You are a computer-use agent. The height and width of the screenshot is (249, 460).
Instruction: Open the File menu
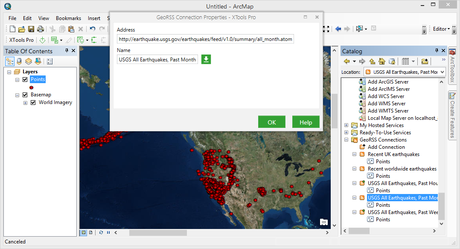tap(12, 18)
